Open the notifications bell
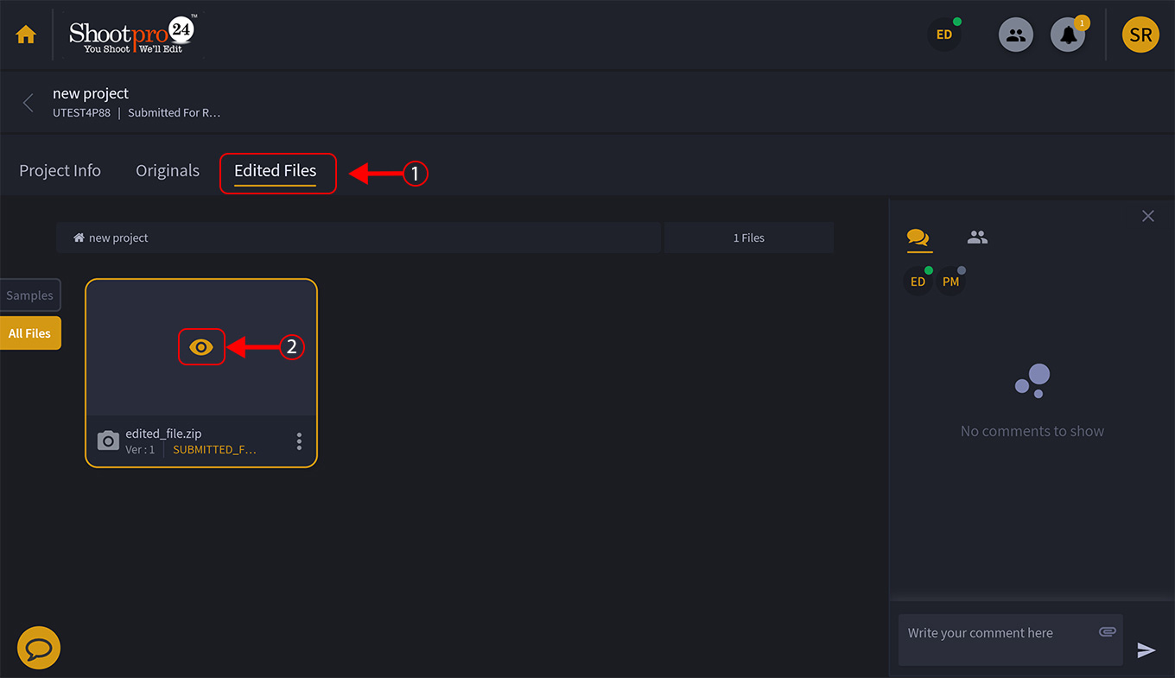This screenshot has width=1175, height=678. (1068, 35)
